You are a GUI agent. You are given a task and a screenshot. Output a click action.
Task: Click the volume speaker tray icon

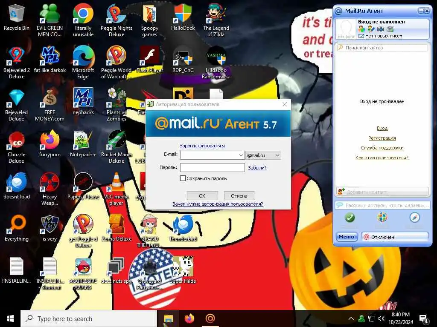click(x=382, y=318)
